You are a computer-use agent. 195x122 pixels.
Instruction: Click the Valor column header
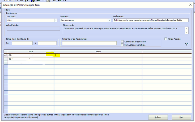98,52
